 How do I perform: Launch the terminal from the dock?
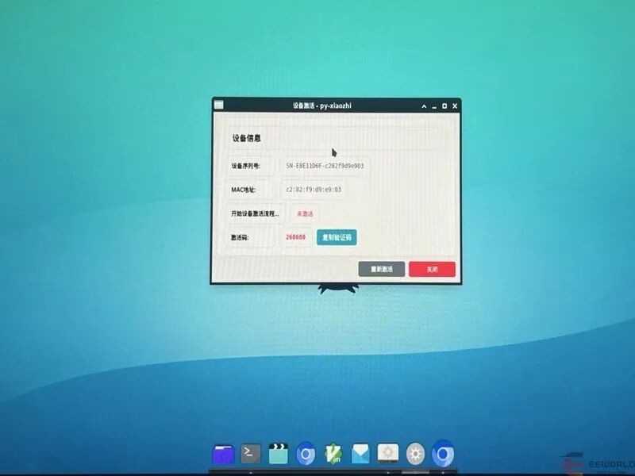251,453
